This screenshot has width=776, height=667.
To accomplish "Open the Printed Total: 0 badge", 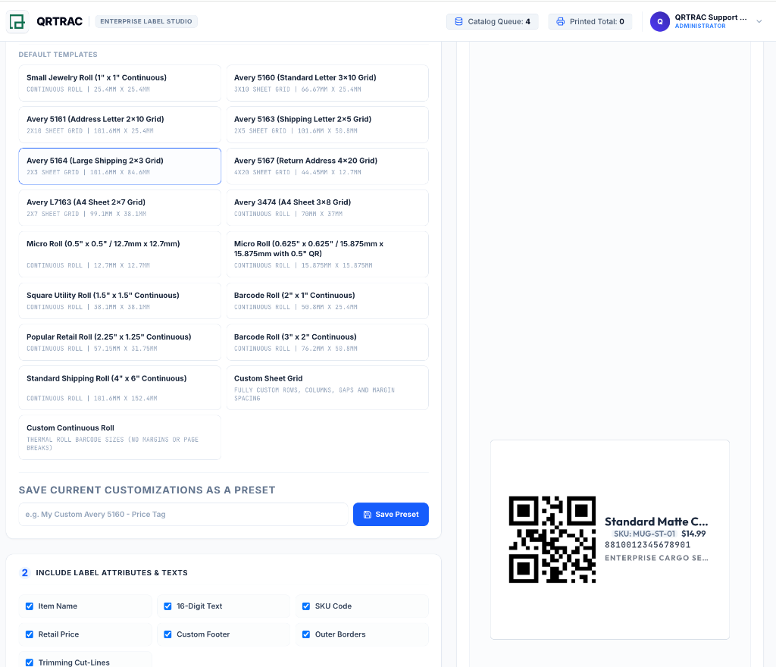I will point(590,22).
